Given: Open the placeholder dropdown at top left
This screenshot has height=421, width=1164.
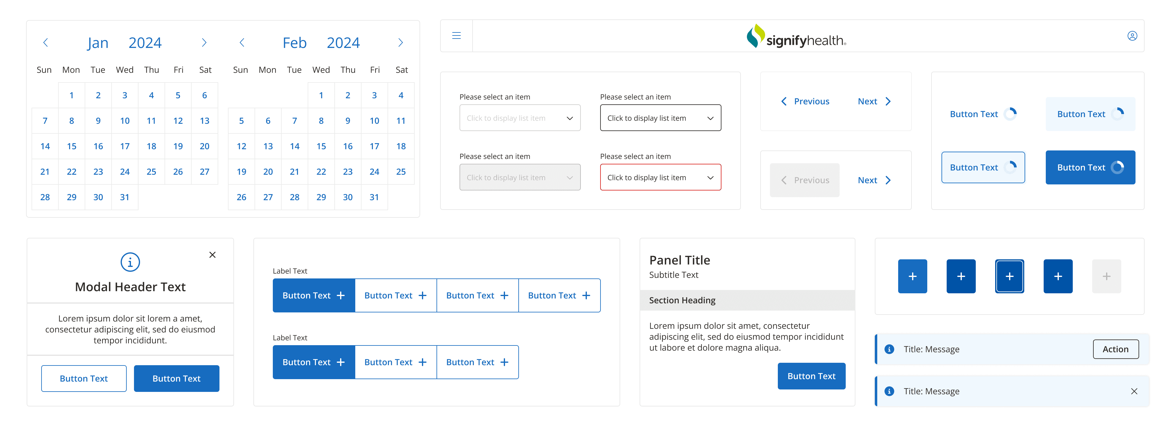Looking at the screenshot, I should tap(520, 118).
